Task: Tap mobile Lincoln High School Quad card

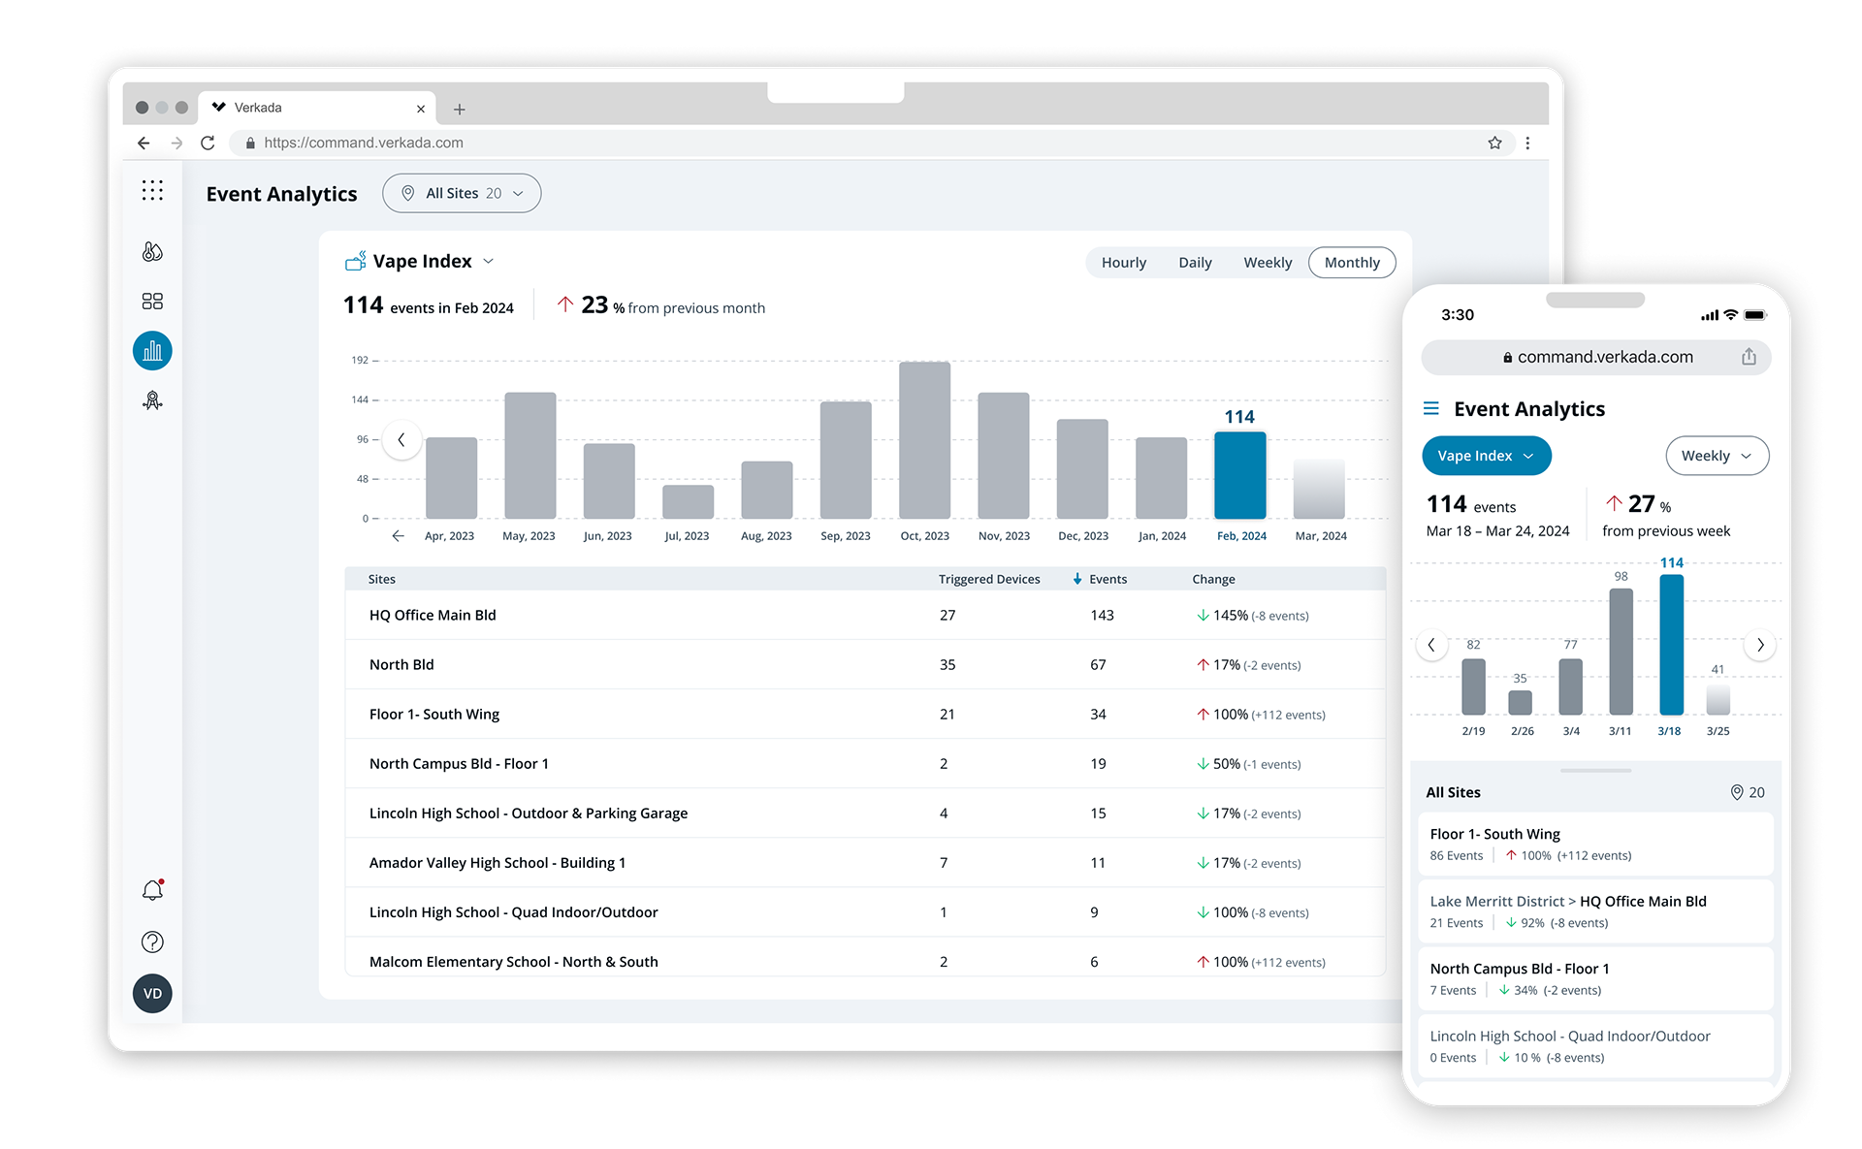Action: coord(1596,1045)
